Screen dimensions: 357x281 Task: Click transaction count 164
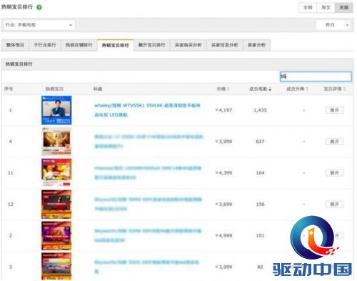pyautogui.click(x=260, y=173)
